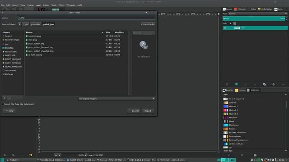Viewport: 289px width, 162px height.
Task: Open File System in Places
Action: coord(11,52)
